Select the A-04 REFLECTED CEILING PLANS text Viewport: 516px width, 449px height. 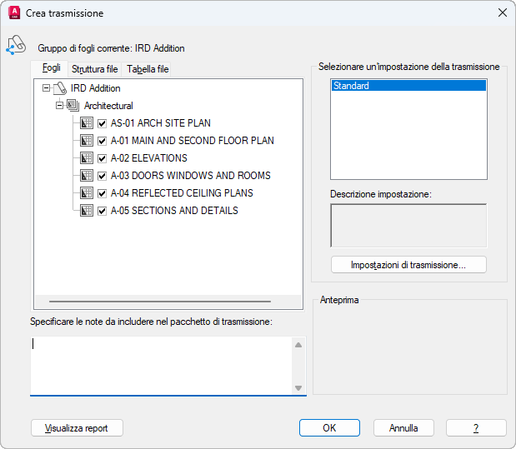[x=182, y=192]
